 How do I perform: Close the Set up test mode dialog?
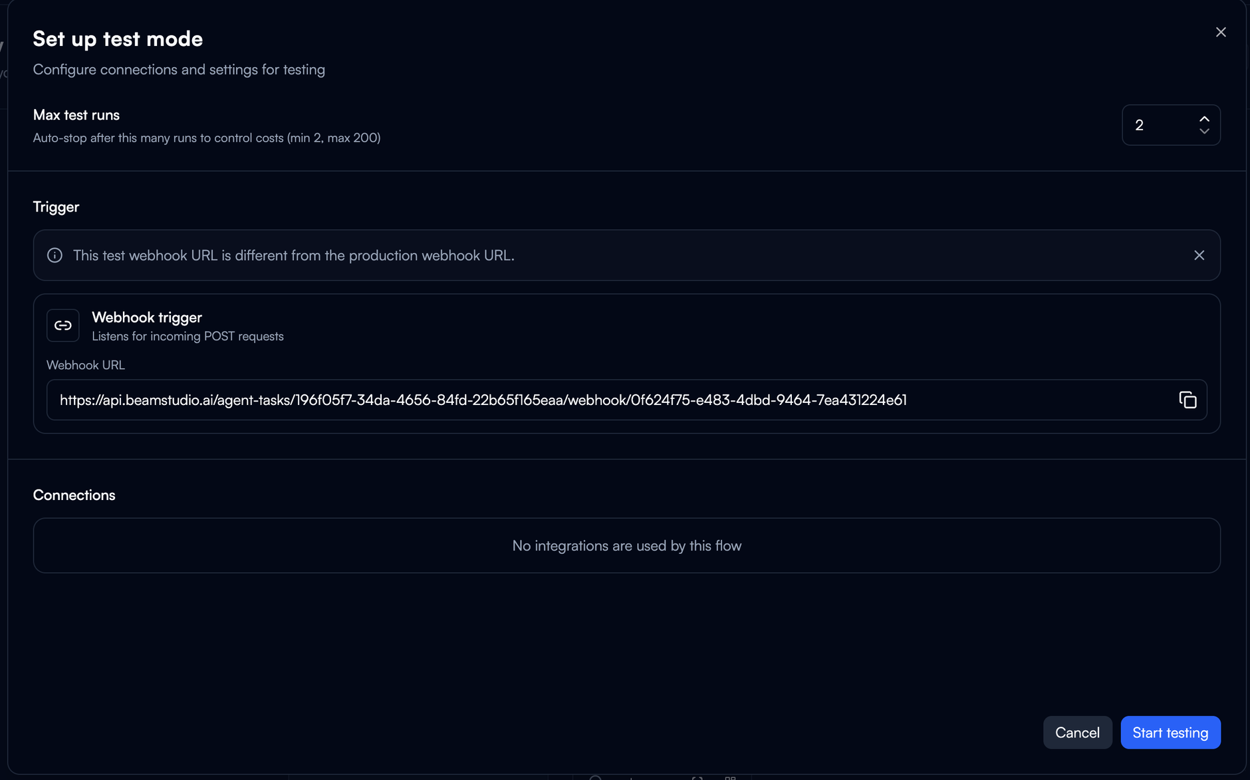1221,32
